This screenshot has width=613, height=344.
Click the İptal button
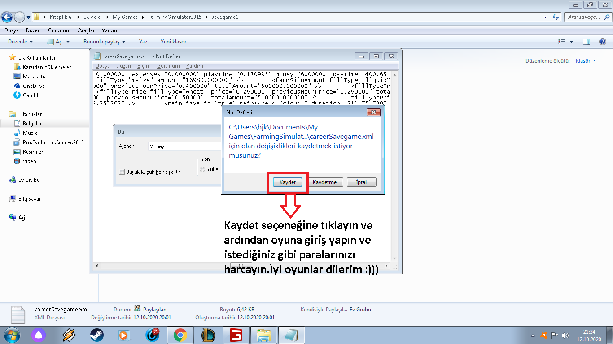tap(361, 182)
